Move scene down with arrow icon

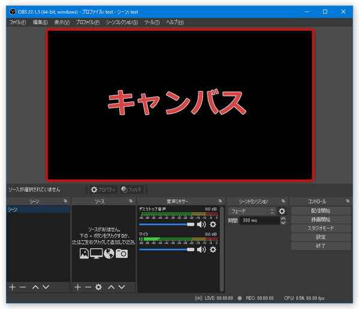[x=46, y=287]
